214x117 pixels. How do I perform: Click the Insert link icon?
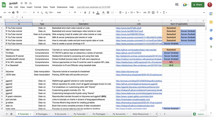(x=145, y=13)
